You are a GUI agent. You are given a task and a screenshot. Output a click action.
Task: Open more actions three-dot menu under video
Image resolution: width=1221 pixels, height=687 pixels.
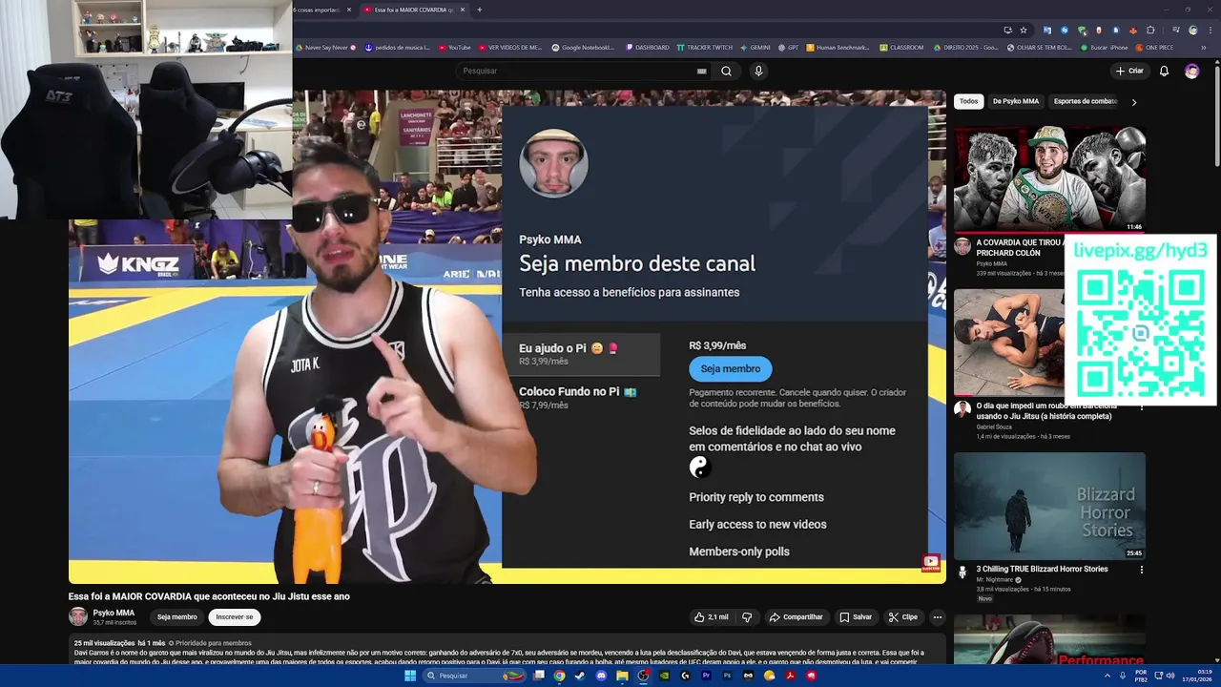click(938, 617)
